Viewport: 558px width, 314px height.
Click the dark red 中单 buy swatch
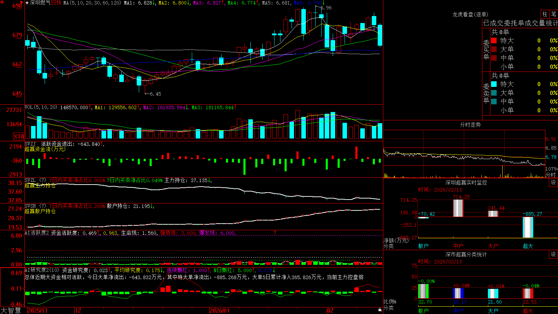[494, 58]
